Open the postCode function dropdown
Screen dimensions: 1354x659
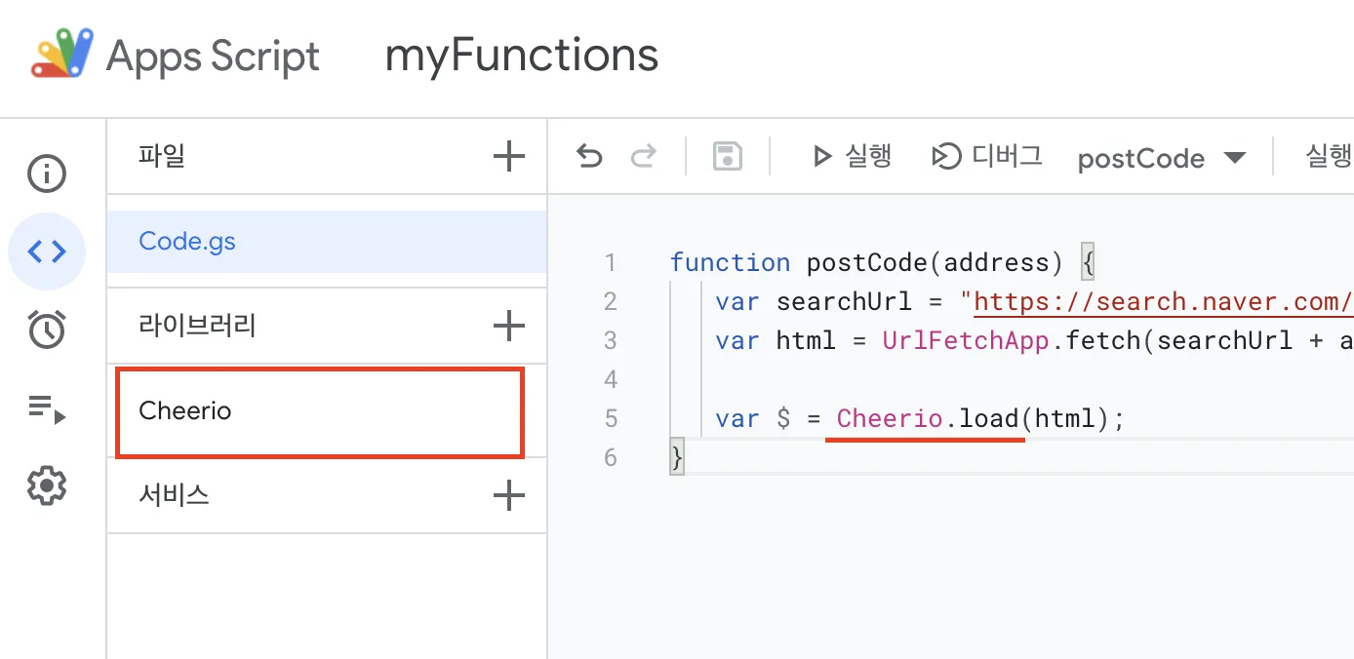(1162, 158)
